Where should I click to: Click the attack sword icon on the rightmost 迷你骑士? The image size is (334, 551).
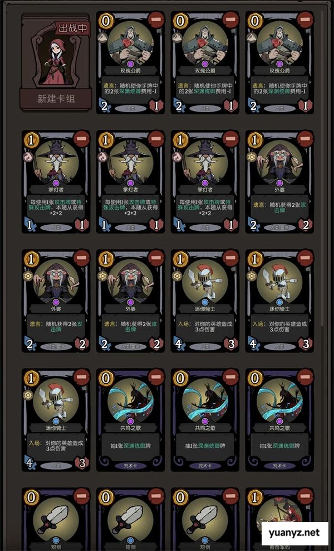point(254,344)
